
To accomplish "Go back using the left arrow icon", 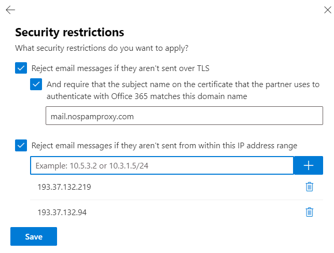I will click(10, 10).
